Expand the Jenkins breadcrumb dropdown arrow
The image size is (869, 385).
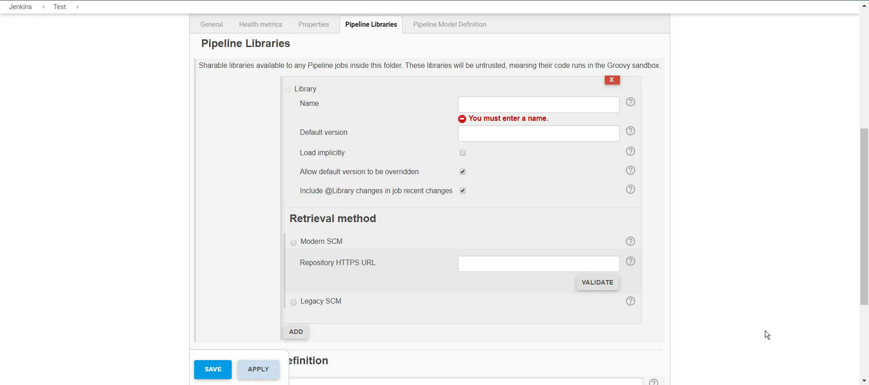(x=43, y=7)
